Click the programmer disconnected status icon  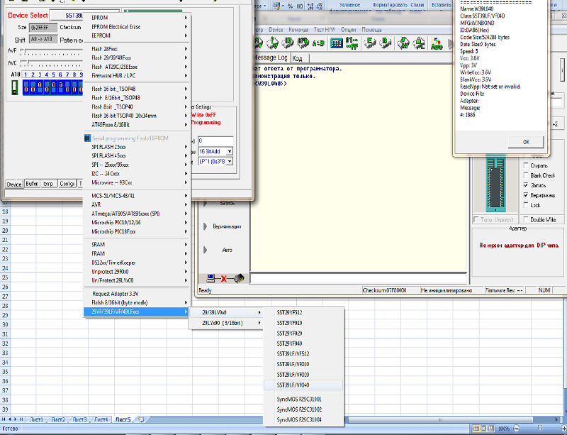225,278
